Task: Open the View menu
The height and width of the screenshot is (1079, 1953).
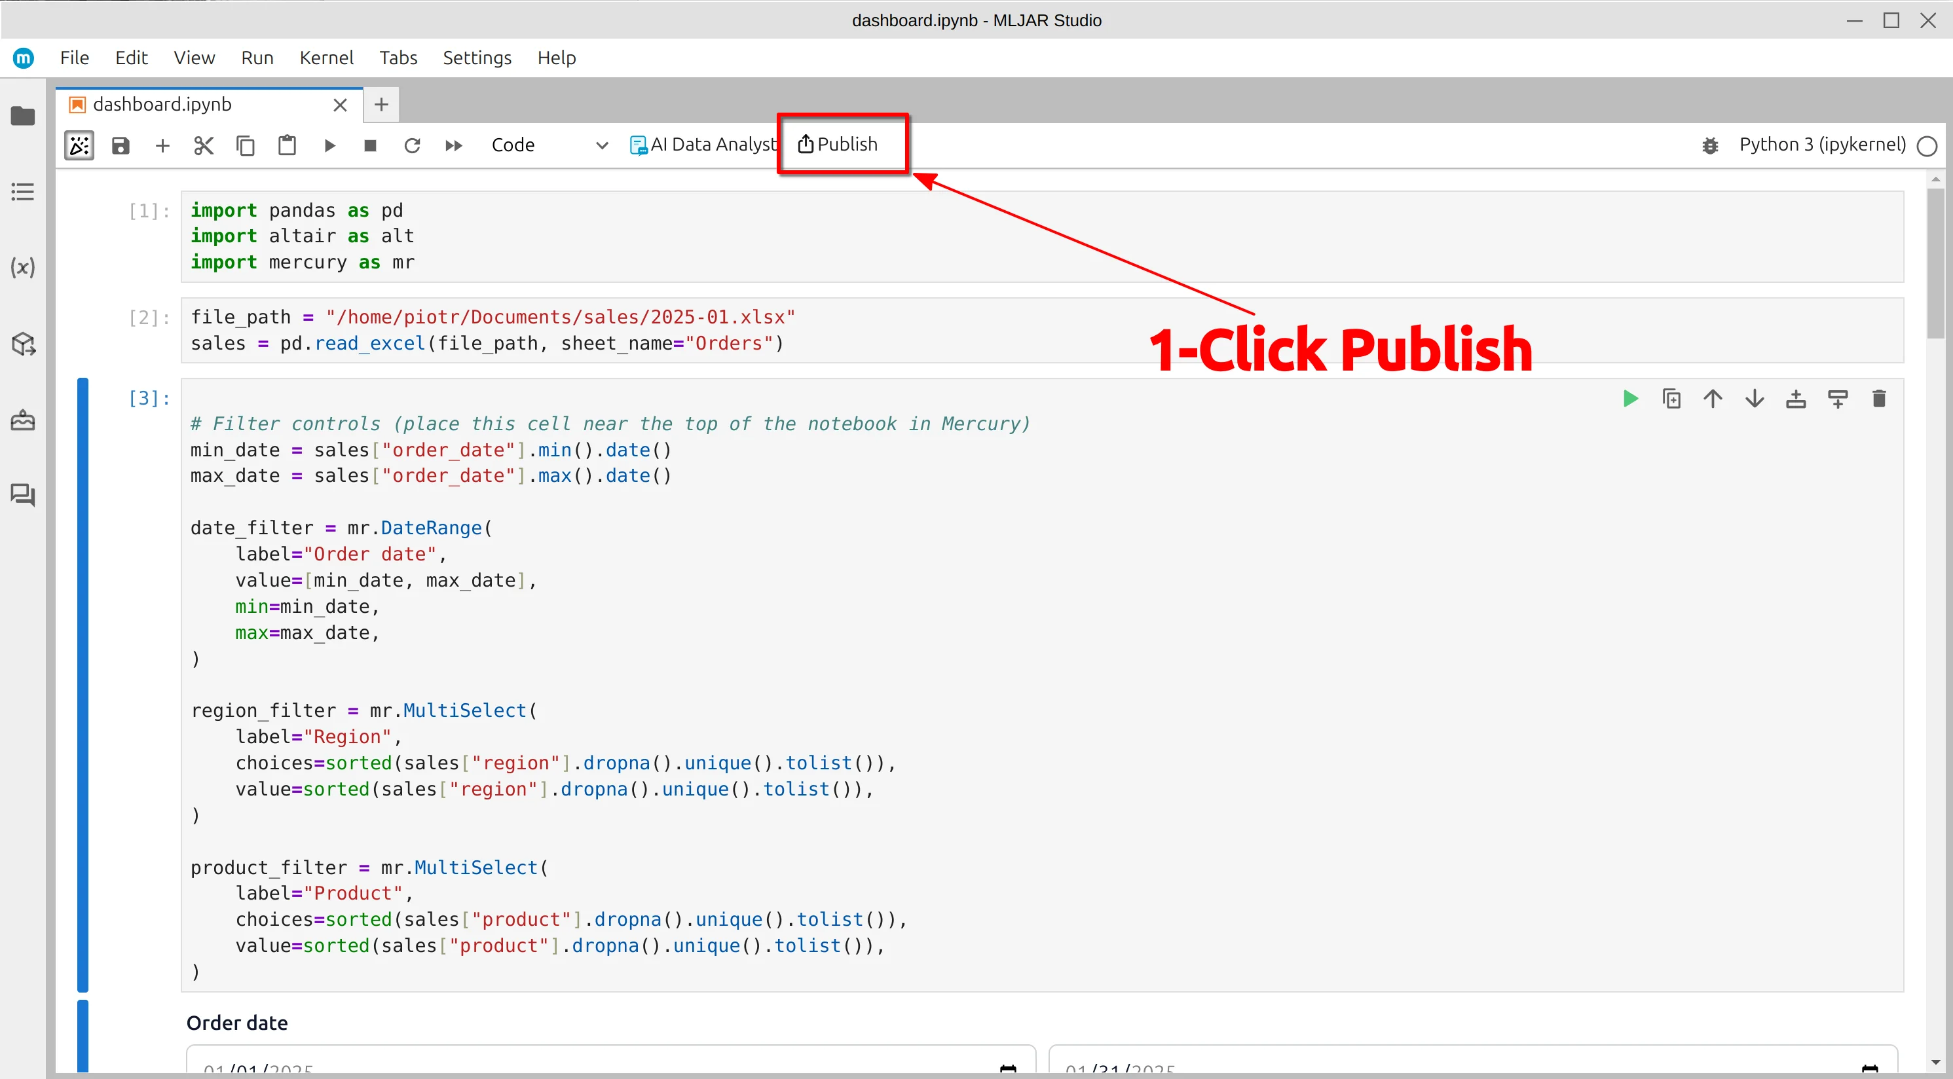Action: pyautogui.click(x=194, y=58)
